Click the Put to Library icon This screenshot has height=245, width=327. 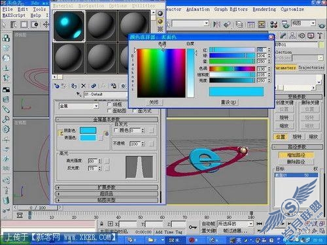(x=114, y=86)
